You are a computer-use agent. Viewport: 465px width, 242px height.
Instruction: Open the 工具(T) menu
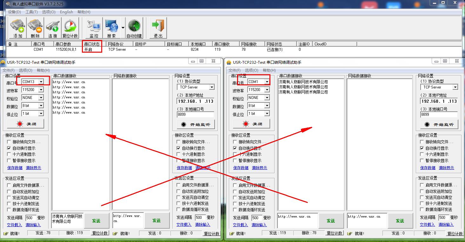point(31,12)
